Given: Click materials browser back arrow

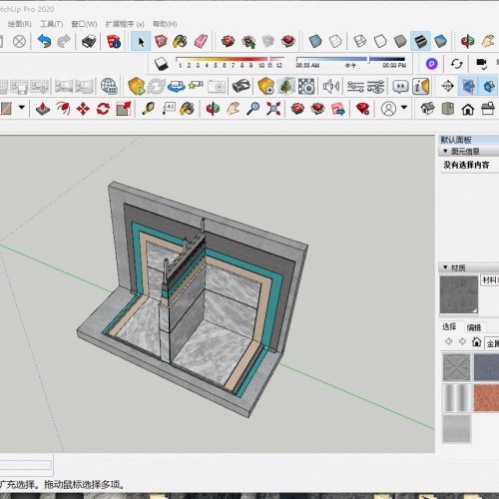Looking at the screenshot, I should pos(448,341).
